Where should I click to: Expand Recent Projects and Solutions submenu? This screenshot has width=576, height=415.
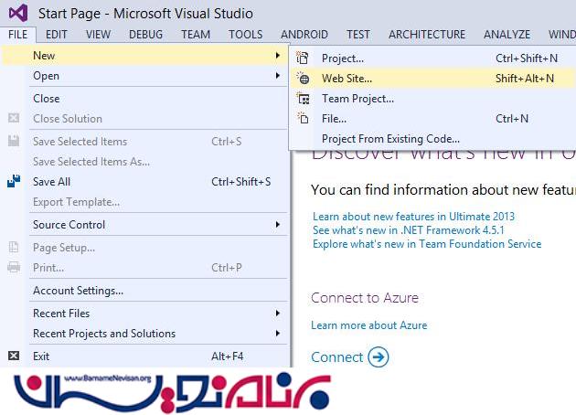(x=103, y=334)
